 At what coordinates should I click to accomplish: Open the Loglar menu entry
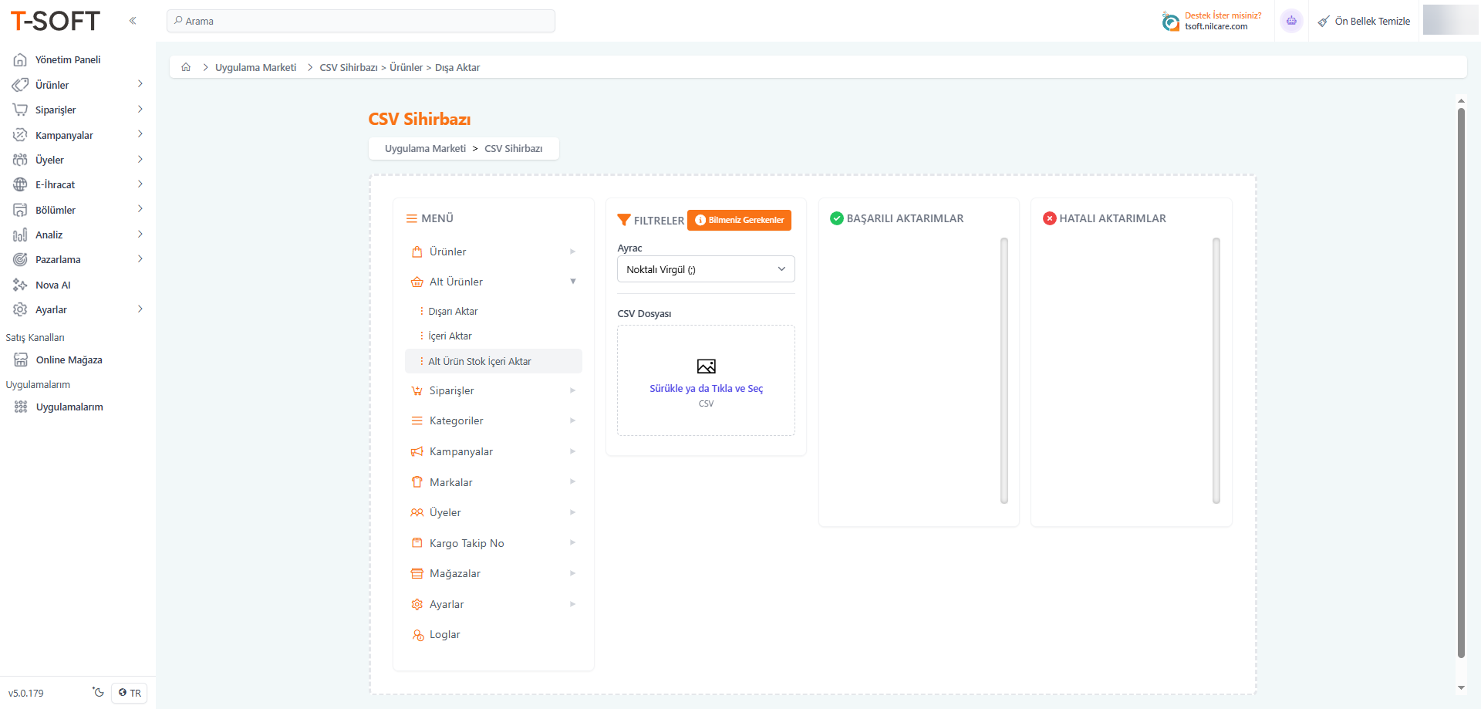pos(444,634)
